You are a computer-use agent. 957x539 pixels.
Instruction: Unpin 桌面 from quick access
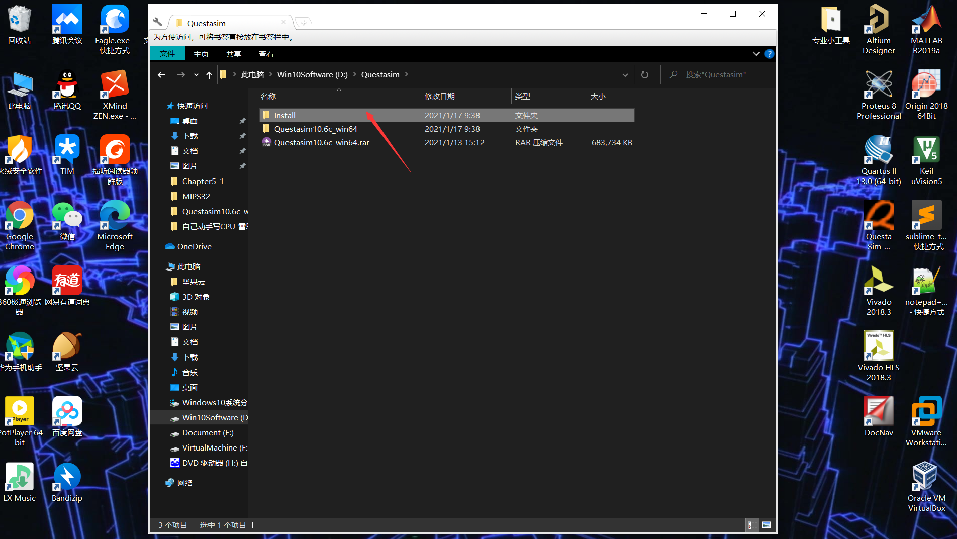pyautogui.click(x=242, y=121)
